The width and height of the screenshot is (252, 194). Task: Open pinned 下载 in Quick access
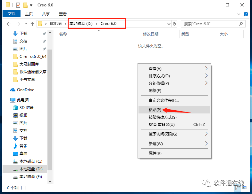[x=23, y=34]
